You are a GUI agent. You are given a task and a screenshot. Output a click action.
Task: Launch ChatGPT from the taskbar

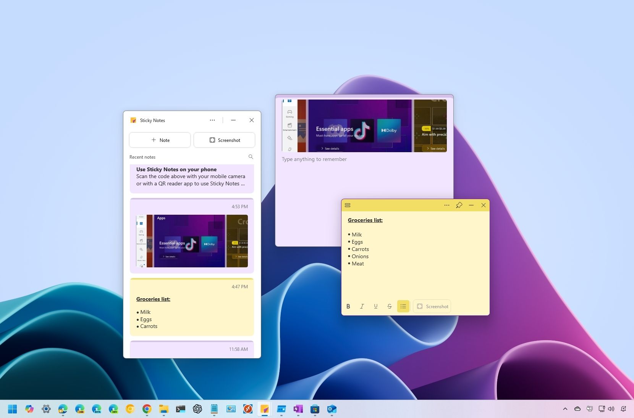tap(197, 409)
